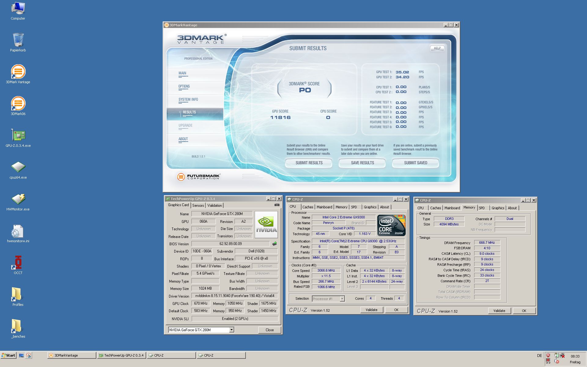Open the Start menu
The image size is (587, 367).
point(9,355)
